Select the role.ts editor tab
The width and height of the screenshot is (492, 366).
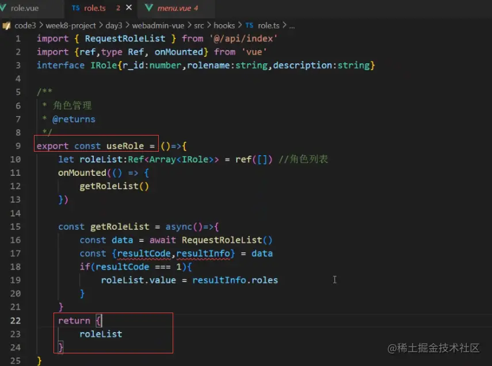coord(95,8)
